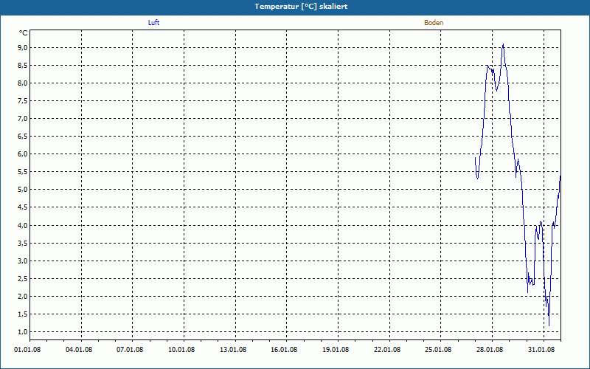Screen dimensions: 590x369
Task: Click the 6,5 y-axis value
Action: click(23, 137)
